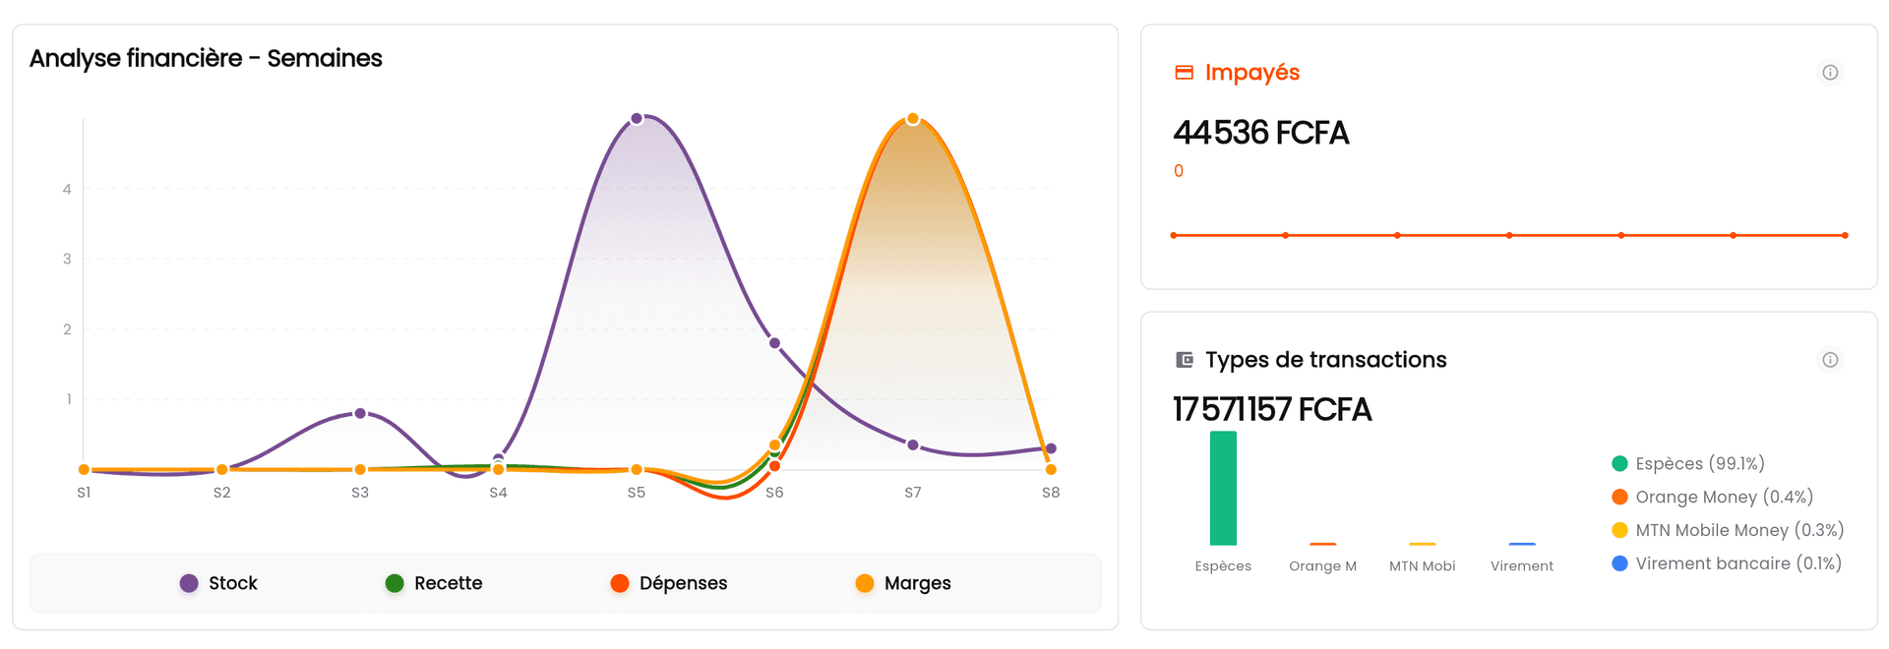The image size is (1889, 649).
Task: Click the last point on Impayés sparkline
Action: pyautogui.click(x=1845, y=235)
